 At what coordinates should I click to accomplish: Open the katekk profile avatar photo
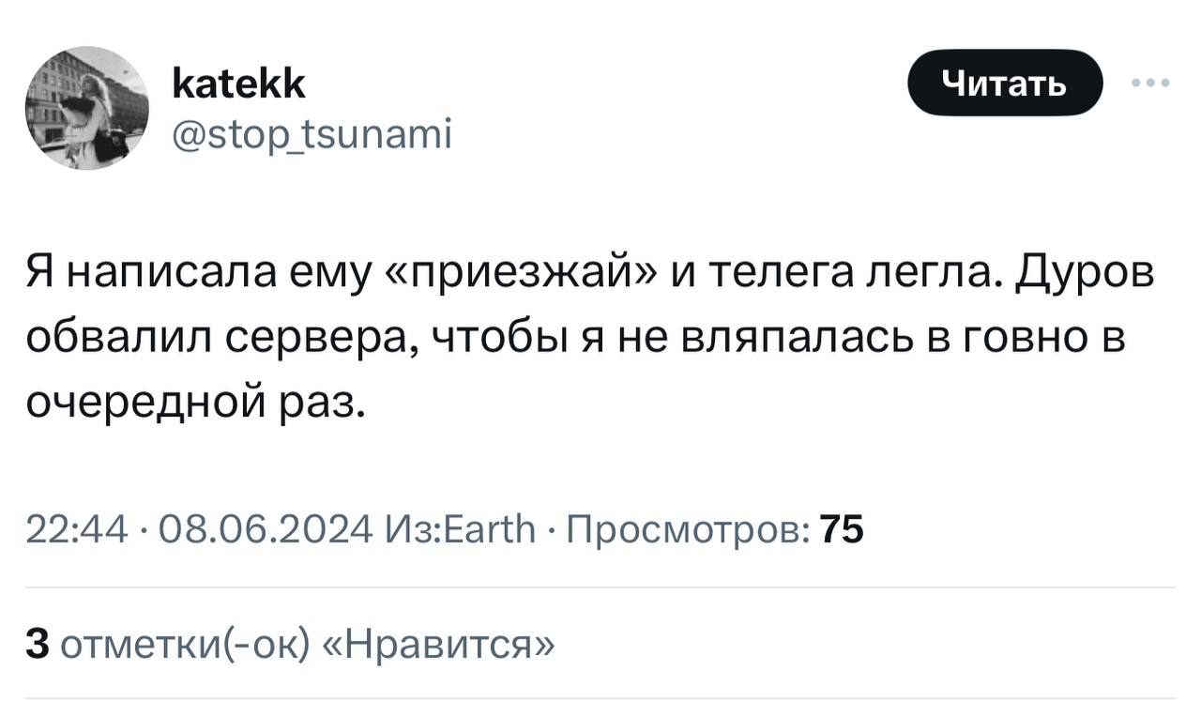(86, 108)
